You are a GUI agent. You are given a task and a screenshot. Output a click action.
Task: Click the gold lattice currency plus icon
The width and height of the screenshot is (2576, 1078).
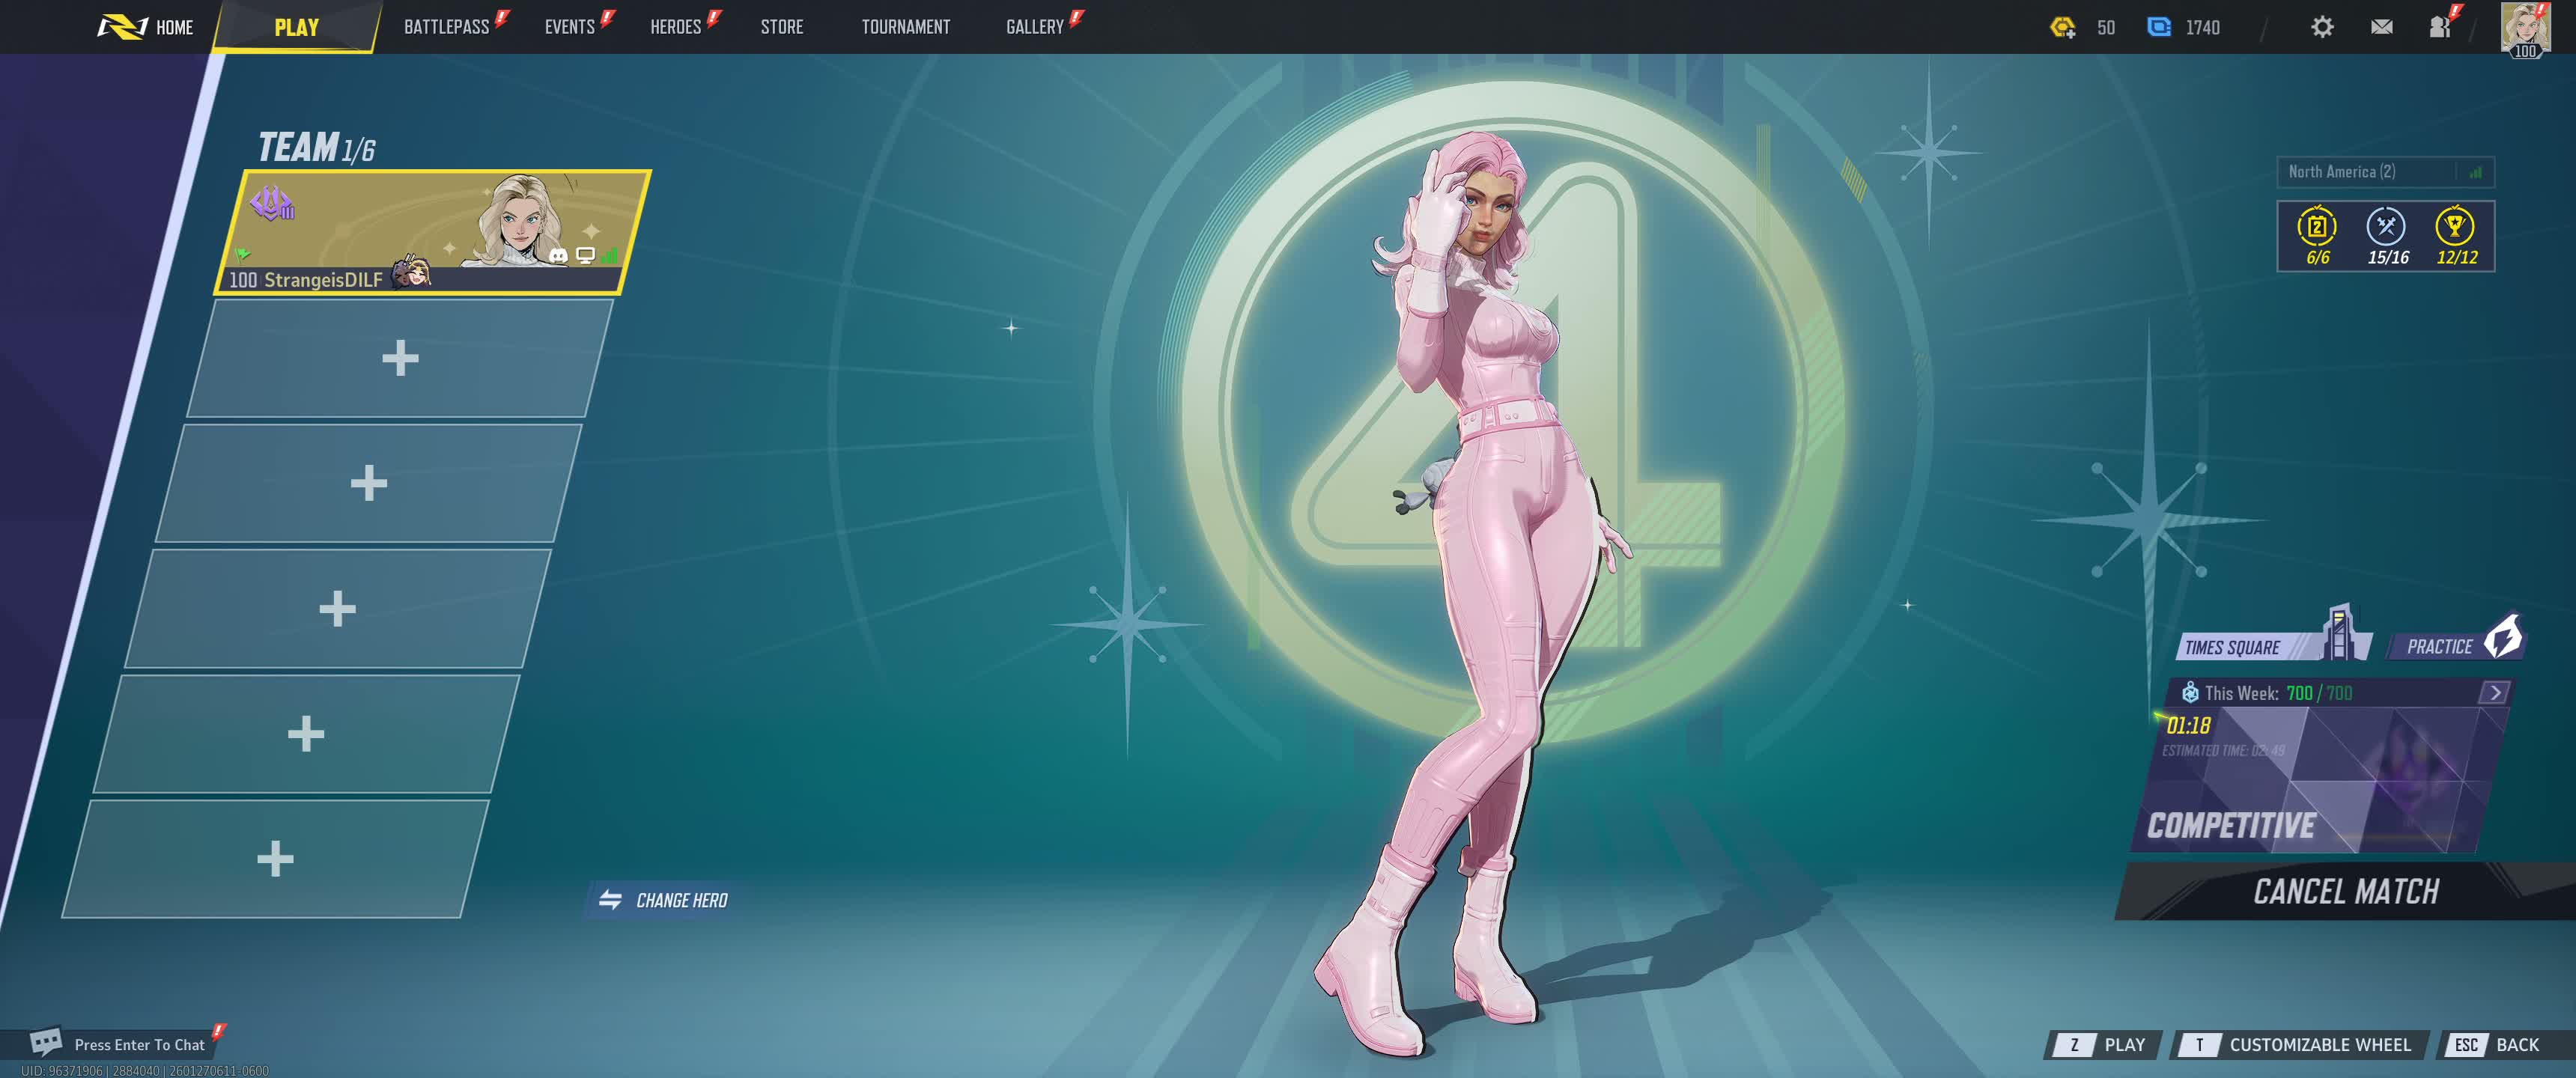(2062, 27)
